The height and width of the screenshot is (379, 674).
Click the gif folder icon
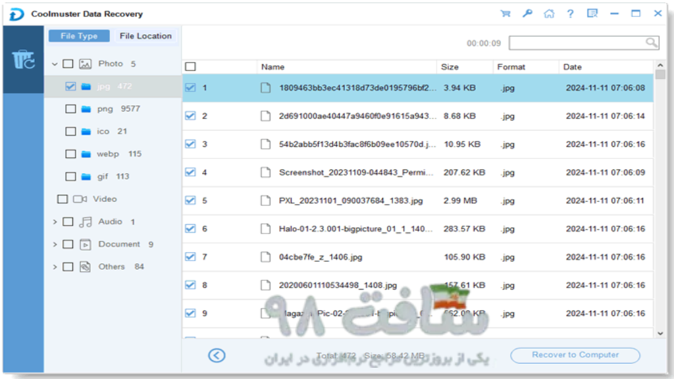pos(86,176)
